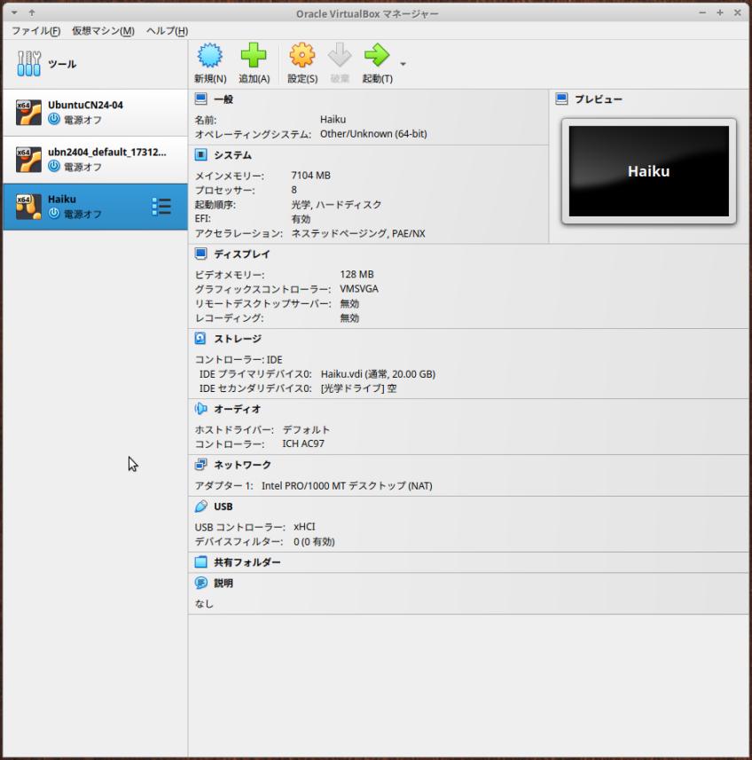Screen dimensions: 752x760
Task: Click the UbuntuCN24-04 VM OS icon
Action: tap(28, 113)
